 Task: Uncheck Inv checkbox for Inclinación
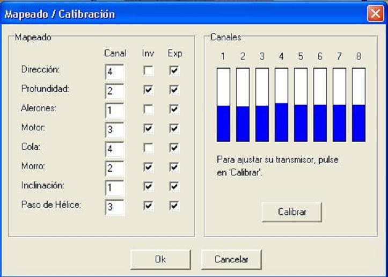point(148,186)
